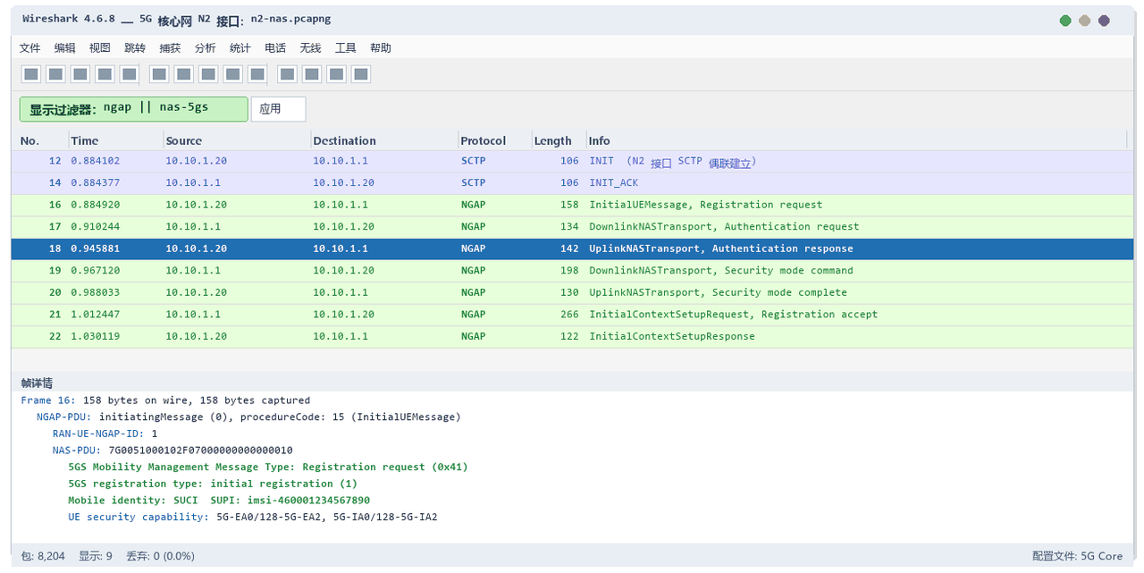Open the 分析 menu
The width and height of the screenshot is (1144, 573).
(x=205, y=48)
